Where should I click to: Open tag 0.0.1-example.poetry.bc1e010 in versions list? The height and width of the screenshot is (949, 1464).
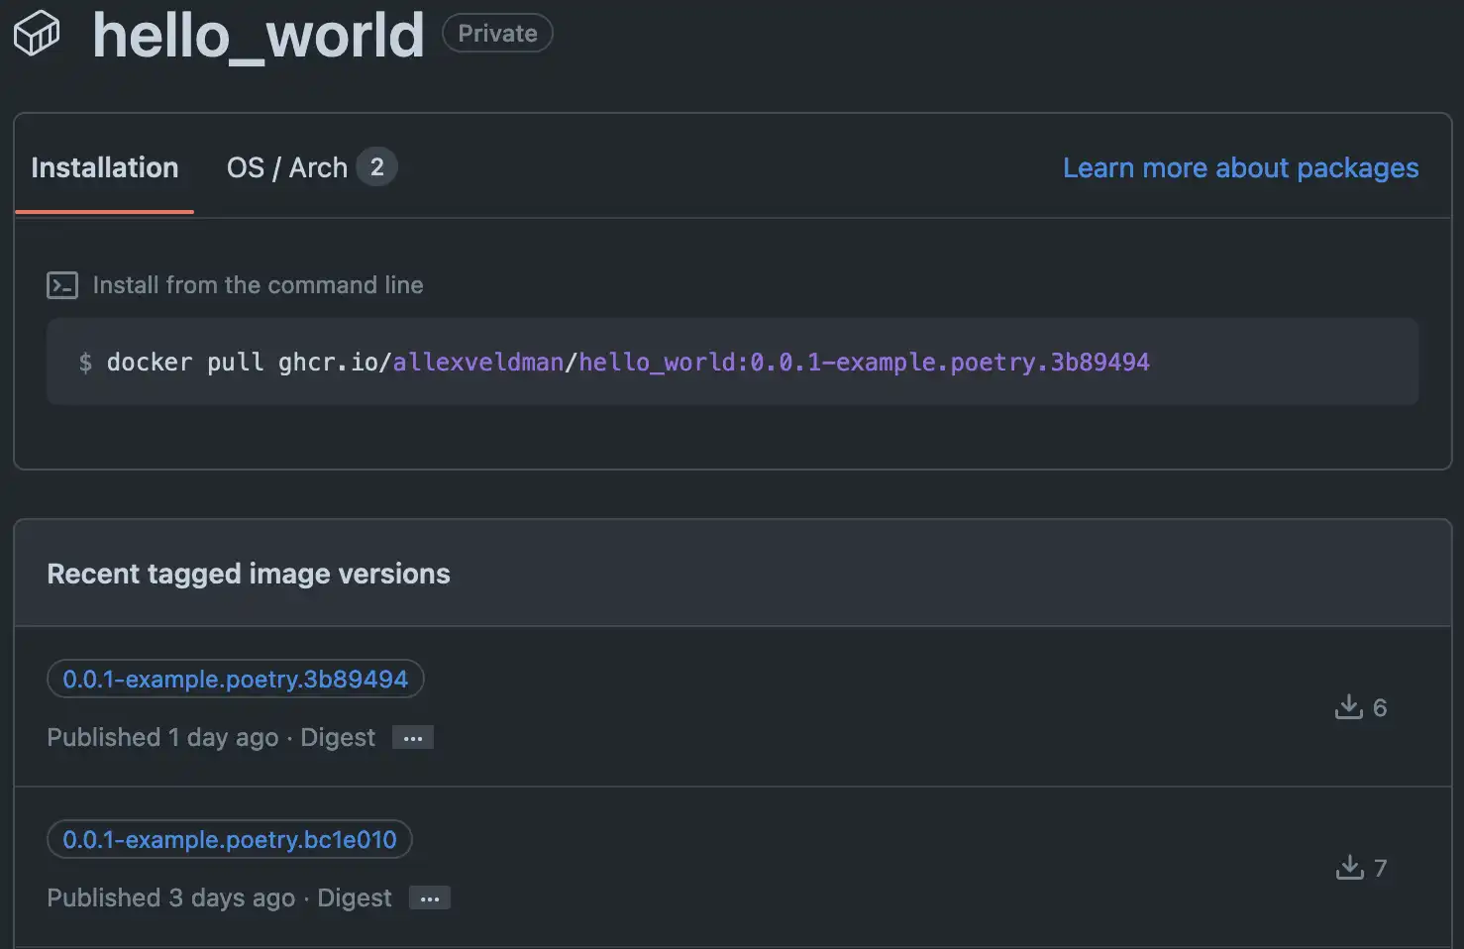pos(229,839)
